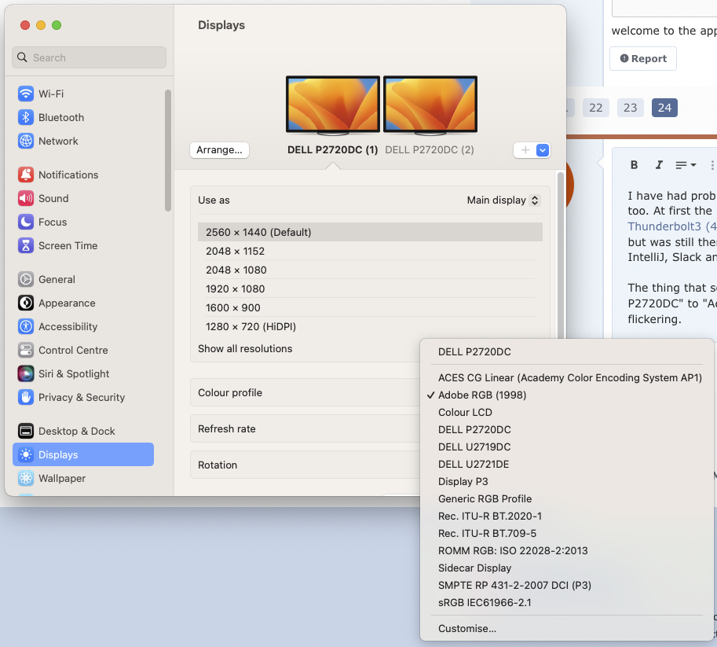This screenshot has width=717, height=647.
Task: Click the Colour profile row label
Action: [x=230, y=393]
